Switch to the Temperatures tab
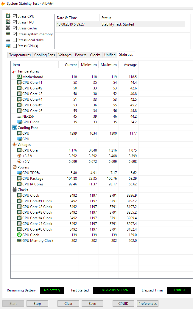Viewport: 193px width, 309px height. [20, 55]
